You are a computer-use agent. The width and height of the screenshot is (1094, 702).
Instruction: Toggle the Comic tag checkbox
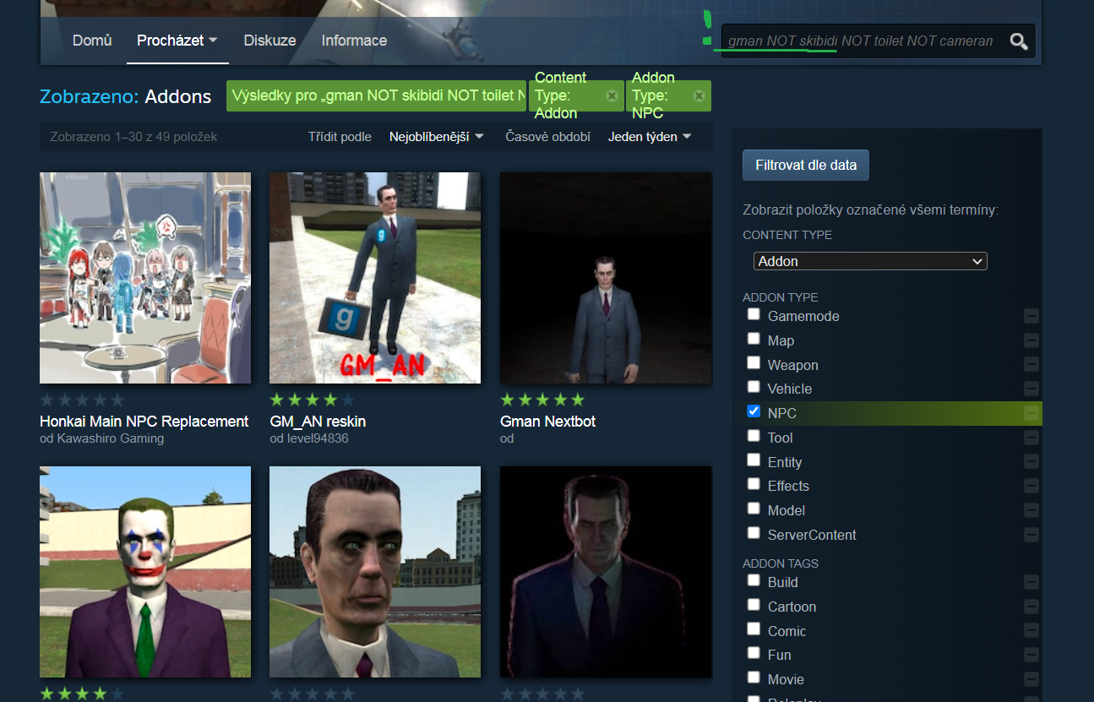[x=754, y=629]
